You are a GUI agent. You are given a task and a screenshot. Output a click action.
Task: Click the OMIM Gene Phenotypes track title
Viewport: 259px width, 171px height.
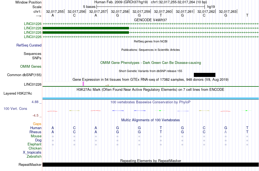point(150,63)
